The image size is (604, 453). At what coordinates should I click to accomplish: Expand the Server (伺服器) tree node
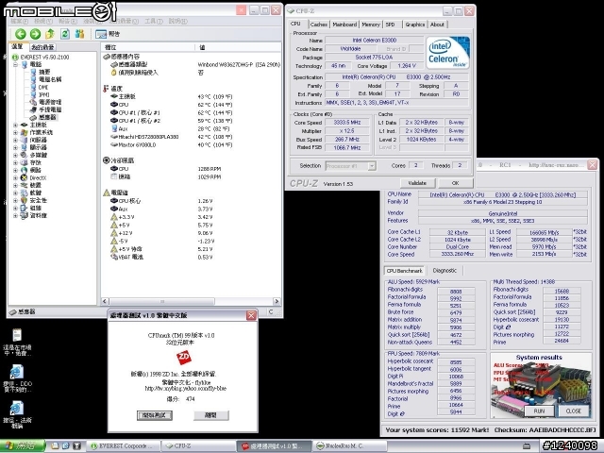15,141
